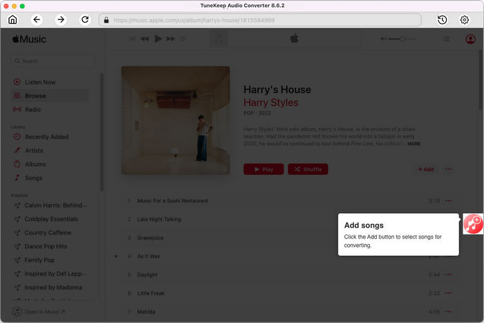Click the red Add songs floating button
The width and height of the screenshot is (484, 323).
tap(473, 223)
